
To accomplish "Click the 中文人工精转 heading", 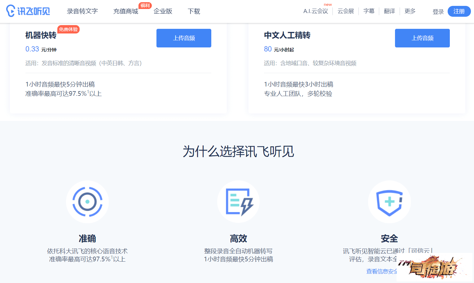I will point(287,35).
